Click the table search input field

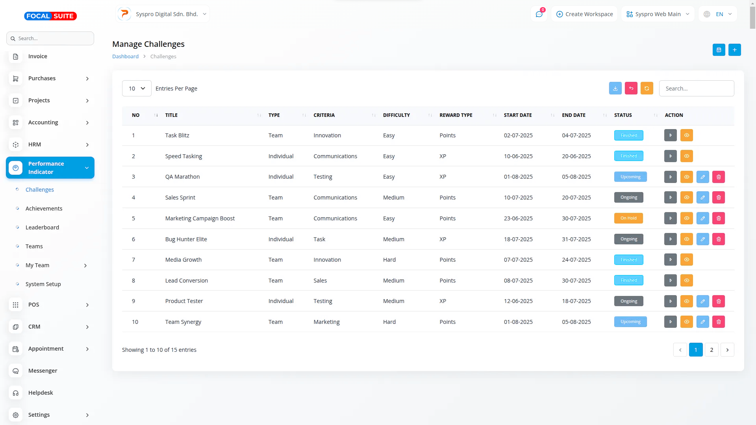tap(696, 89)
